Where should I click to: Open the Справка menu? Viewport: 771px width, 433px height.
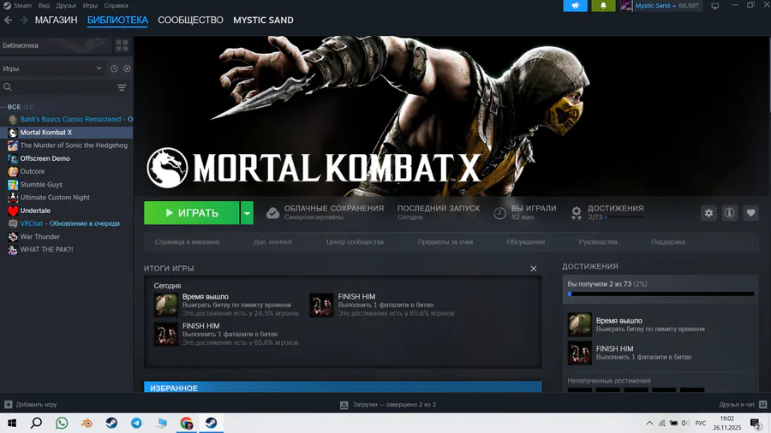[116, 5]
